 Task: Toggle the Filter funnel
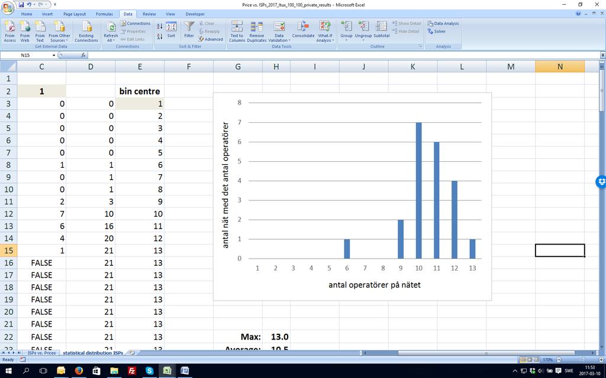[x=189, y=30]
